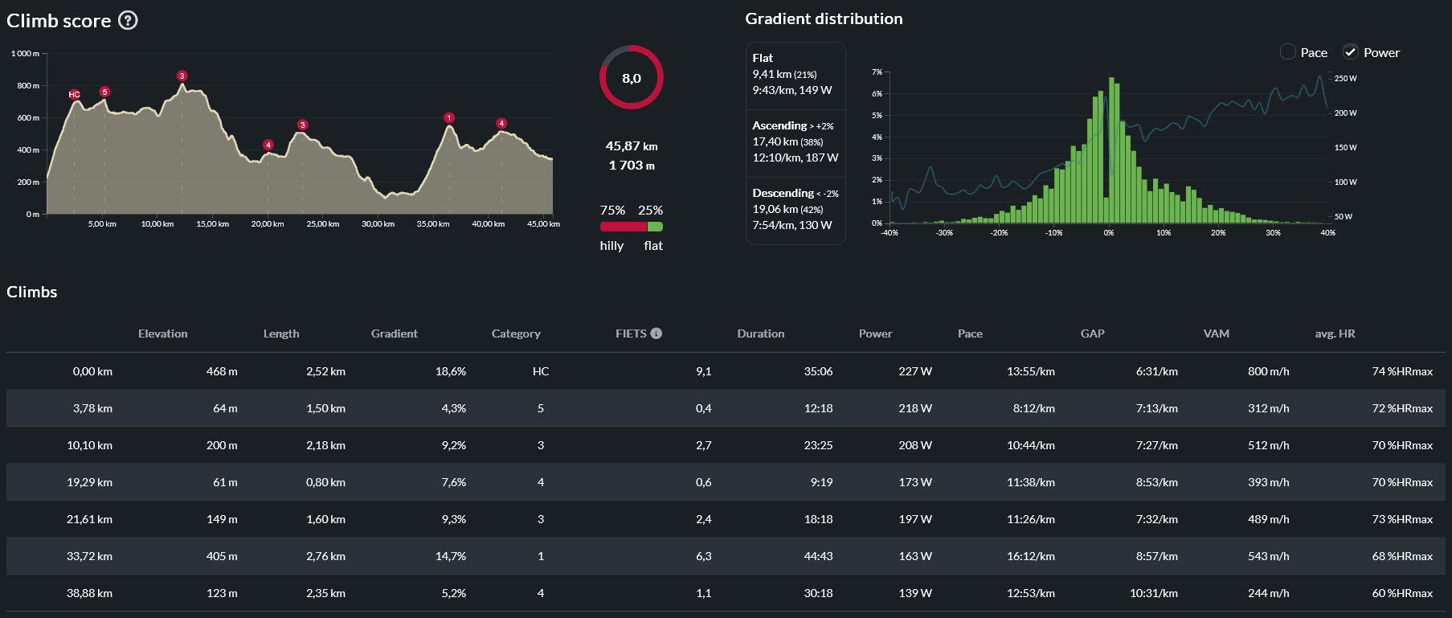This screenshot has height=618, width=1452.
Task: Select the Ascending gradient card
Action: click(x=796, y=142)
